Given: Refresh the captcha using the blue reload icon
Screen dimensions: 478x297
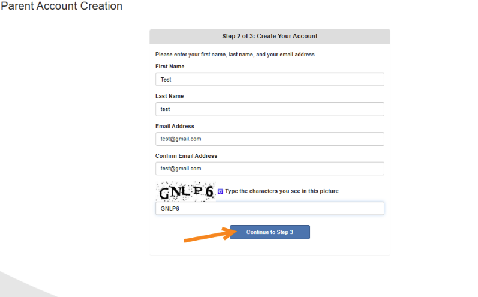Looking at the screenshot, I should point(220,191).
